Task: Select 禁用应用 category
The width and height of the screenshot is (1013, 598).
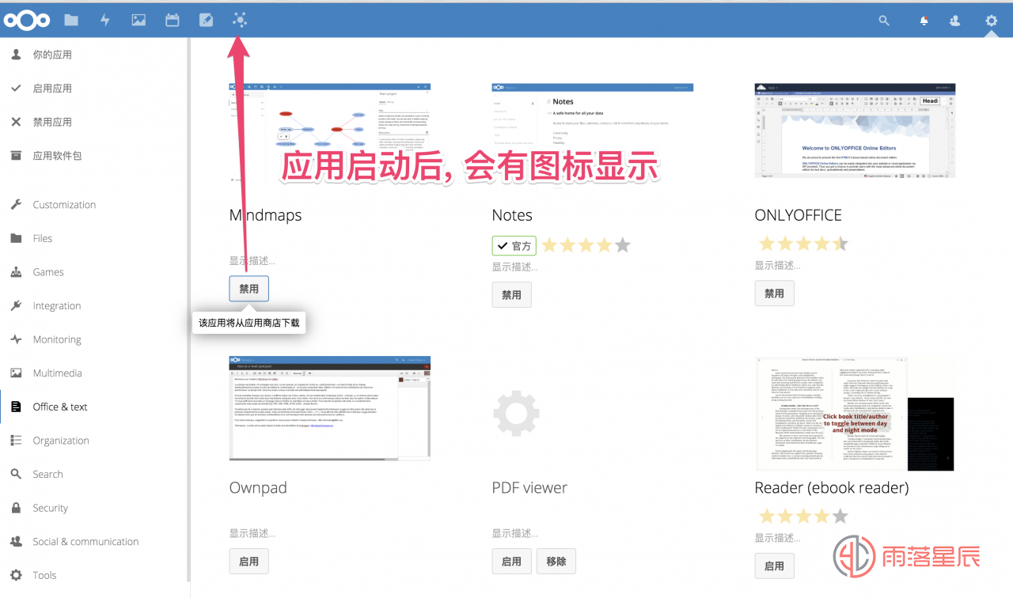Action: pos(52,122)
